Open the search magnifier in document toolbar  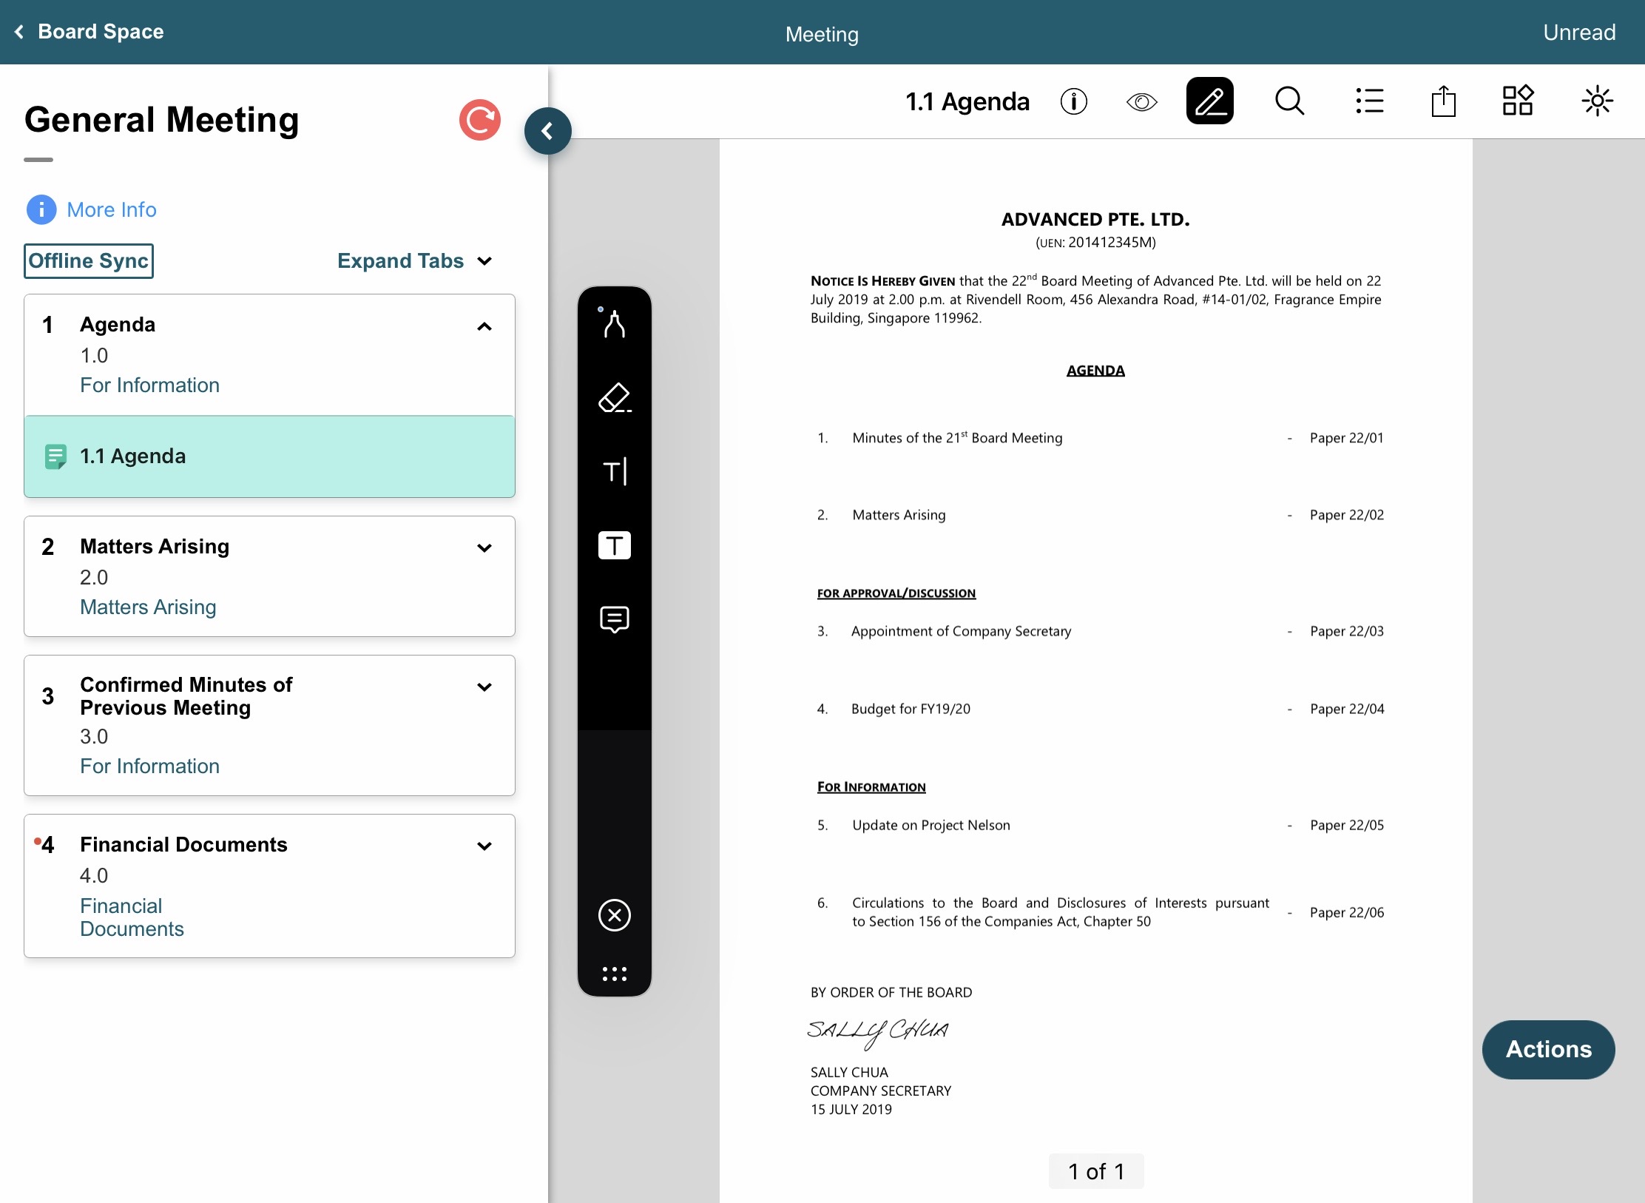pos(1289,101)
